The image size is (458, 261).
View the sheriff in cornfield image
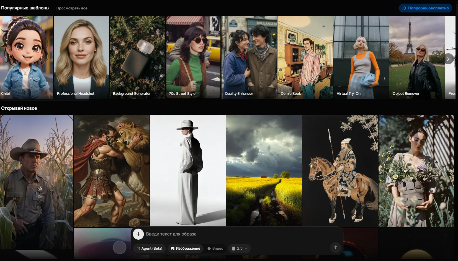pos(37,183)
